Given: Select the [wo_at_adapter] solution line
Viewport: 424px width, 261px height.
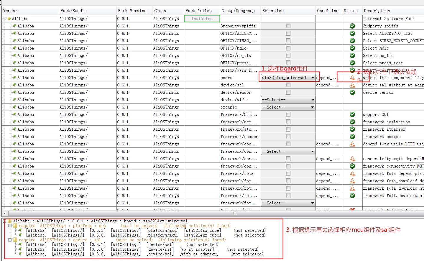Looking at the screenshot, I should 142,249.
